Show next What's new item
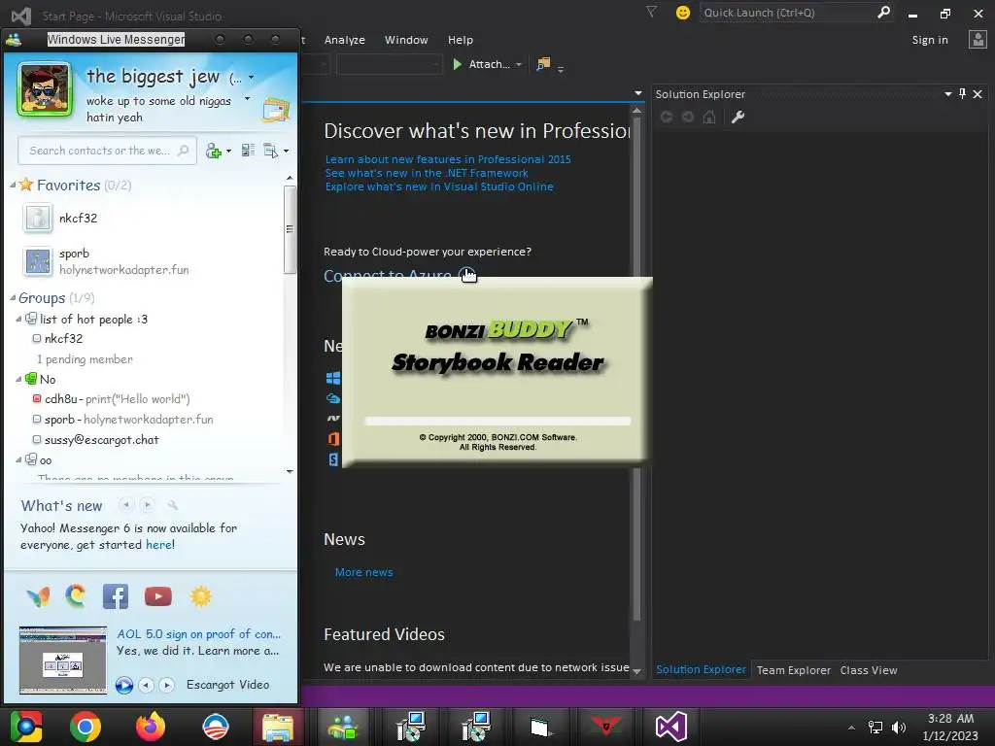 [x=148, y=505]
